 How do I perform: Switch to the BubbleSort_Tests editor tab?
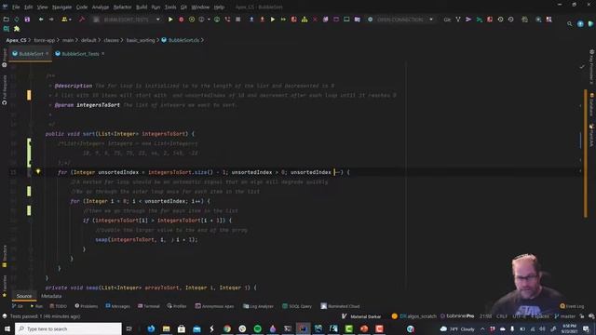coord(80,54)
